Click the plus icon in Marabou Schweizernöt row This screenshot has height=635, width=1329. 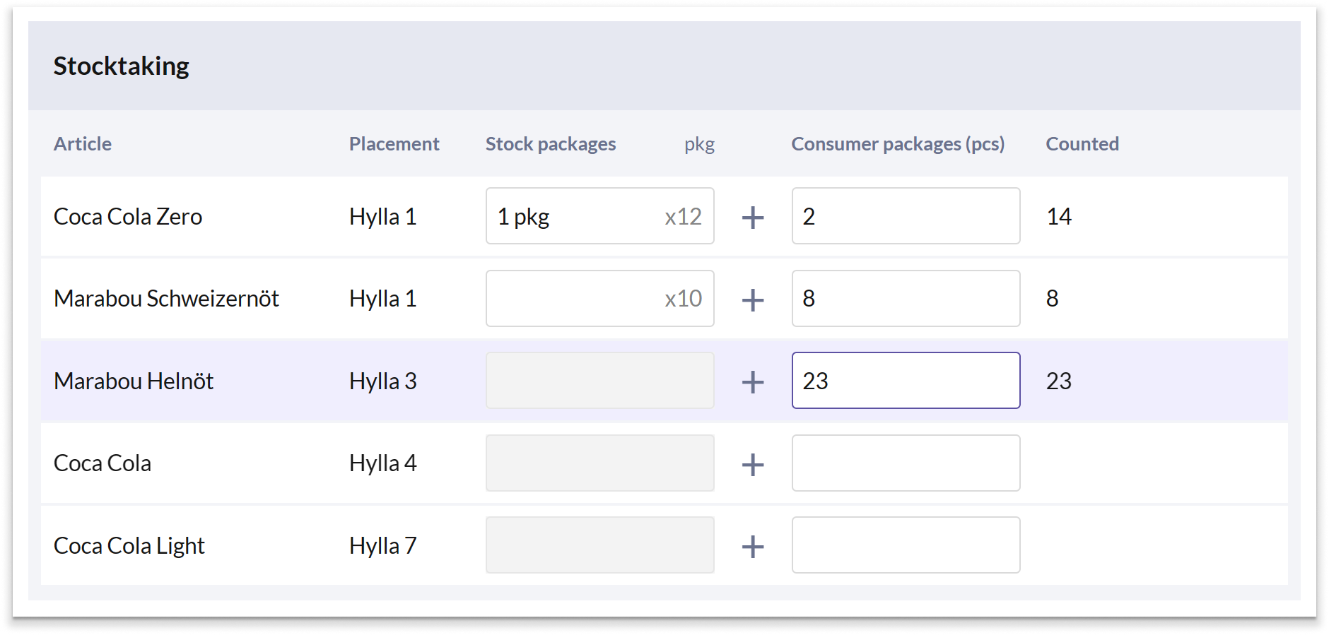[x=753, y=299]
